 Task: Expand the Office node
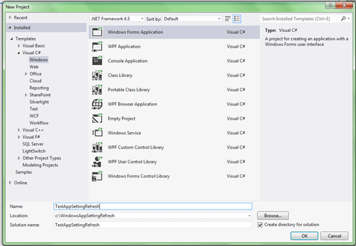26,74
